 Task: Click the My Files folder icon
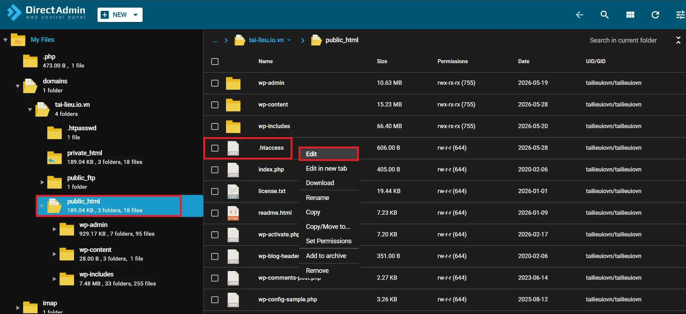(18, 40)
